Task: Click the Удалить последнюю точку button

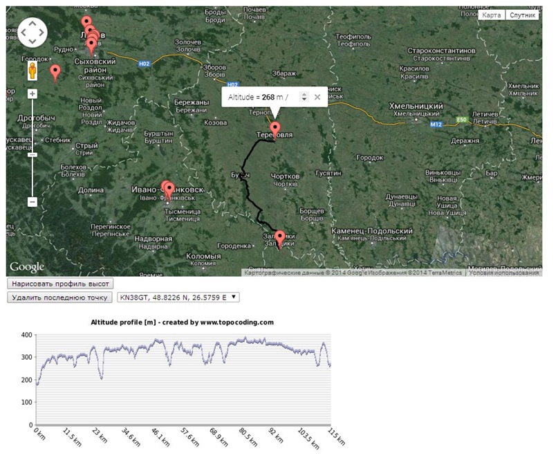Action: (59, 297)
